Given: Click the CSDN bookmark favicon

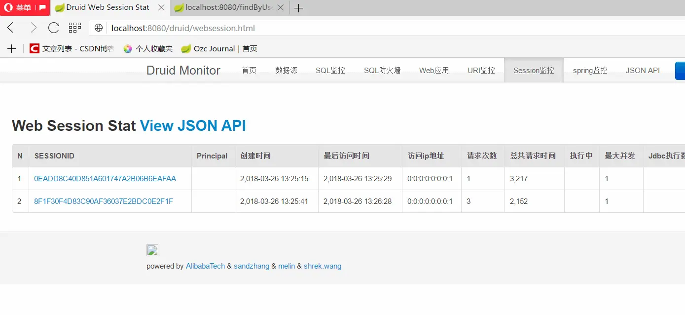Looking at the screenshot, I should (x=34, y=48).
